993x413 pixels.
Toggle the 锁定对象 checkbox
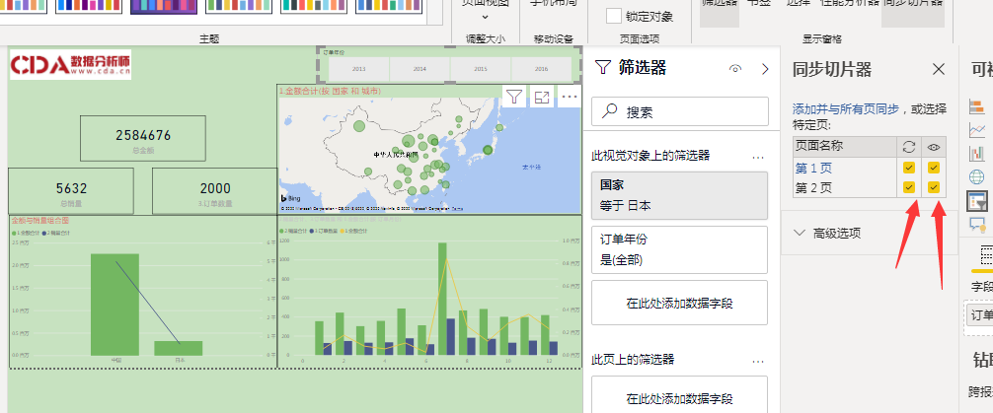coord(613,16)
